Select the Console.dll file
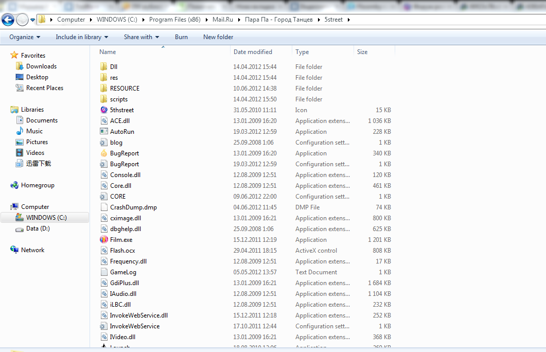 click(126, 175)
